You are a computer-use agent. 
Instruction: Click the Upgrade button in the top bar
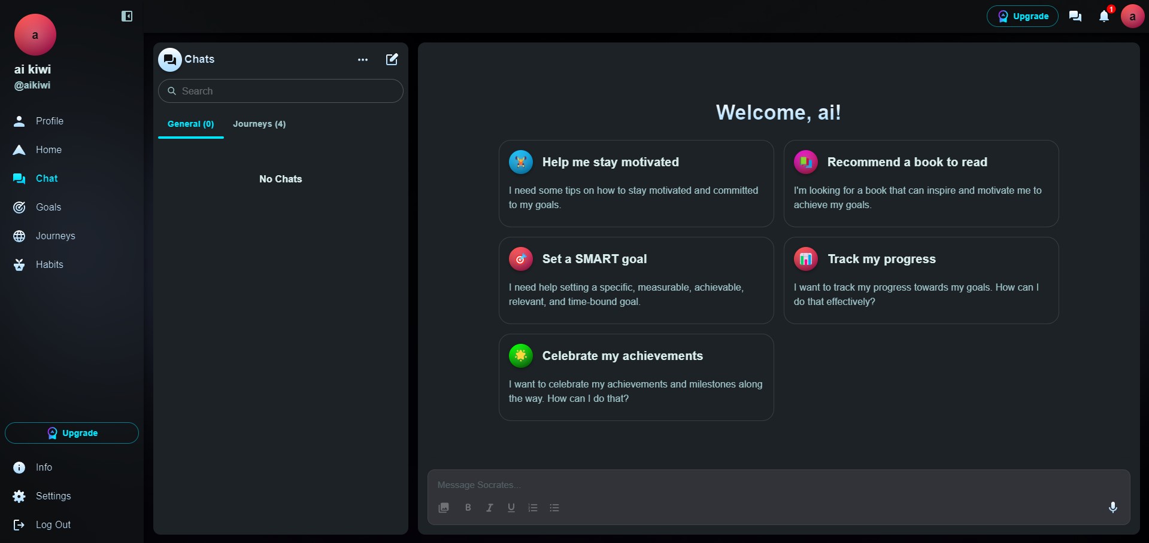[1023, 16]
